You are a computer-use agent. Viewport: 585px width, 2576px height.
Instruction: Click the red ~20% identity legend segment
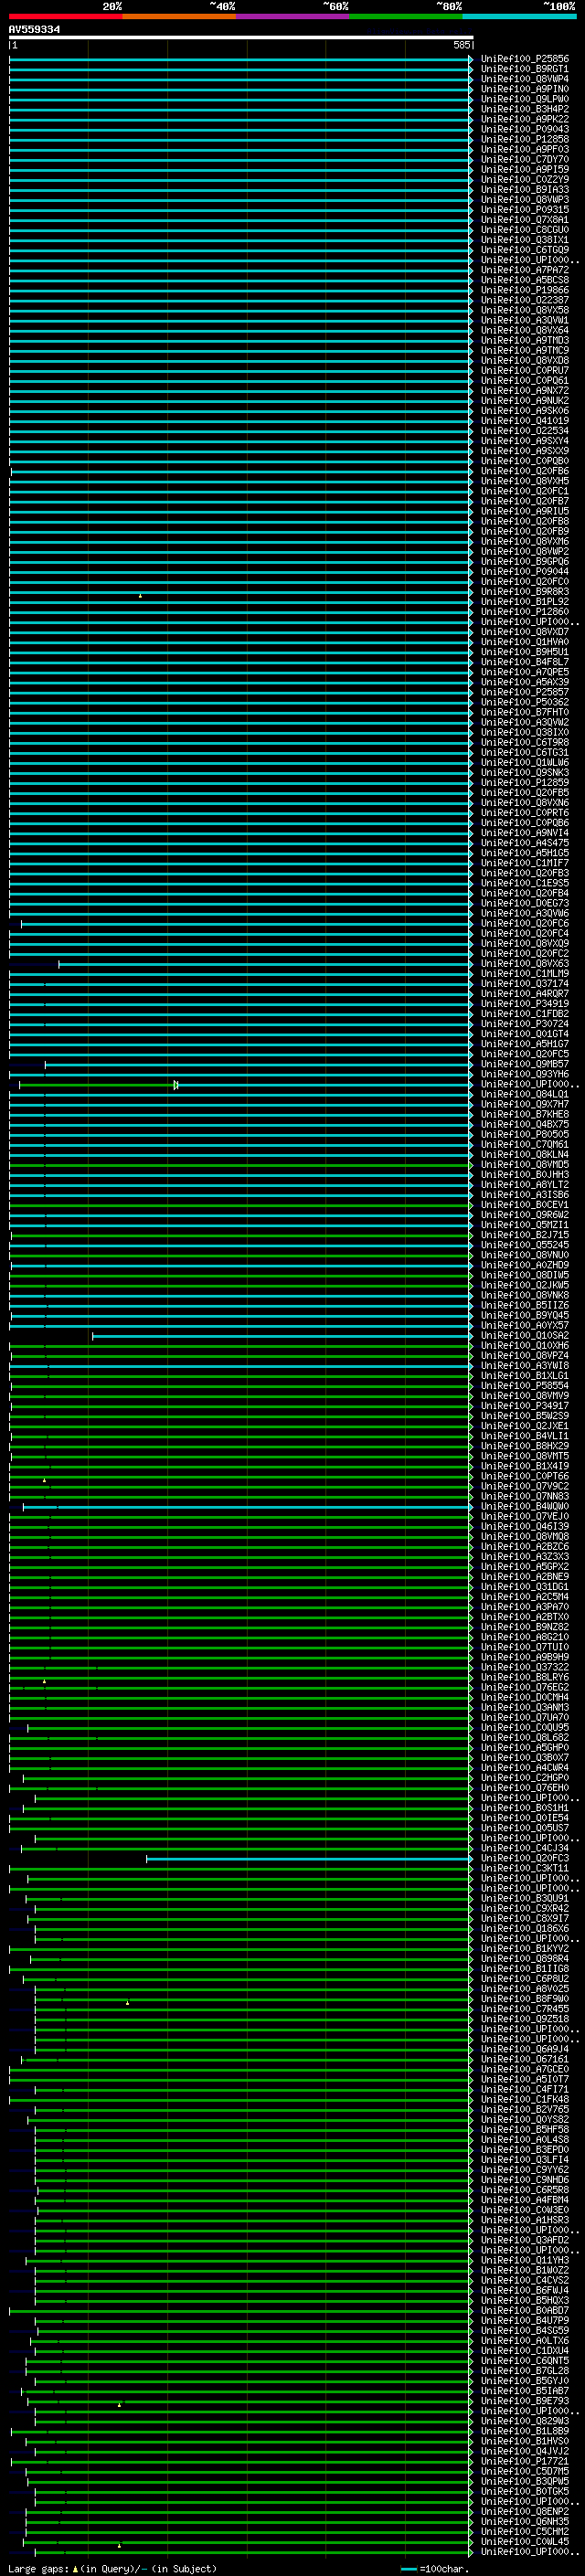coord(65,16)
